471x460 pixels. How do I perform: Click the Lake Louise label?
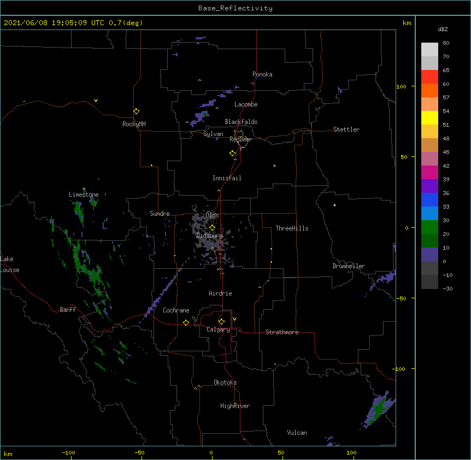coord(10,264)
